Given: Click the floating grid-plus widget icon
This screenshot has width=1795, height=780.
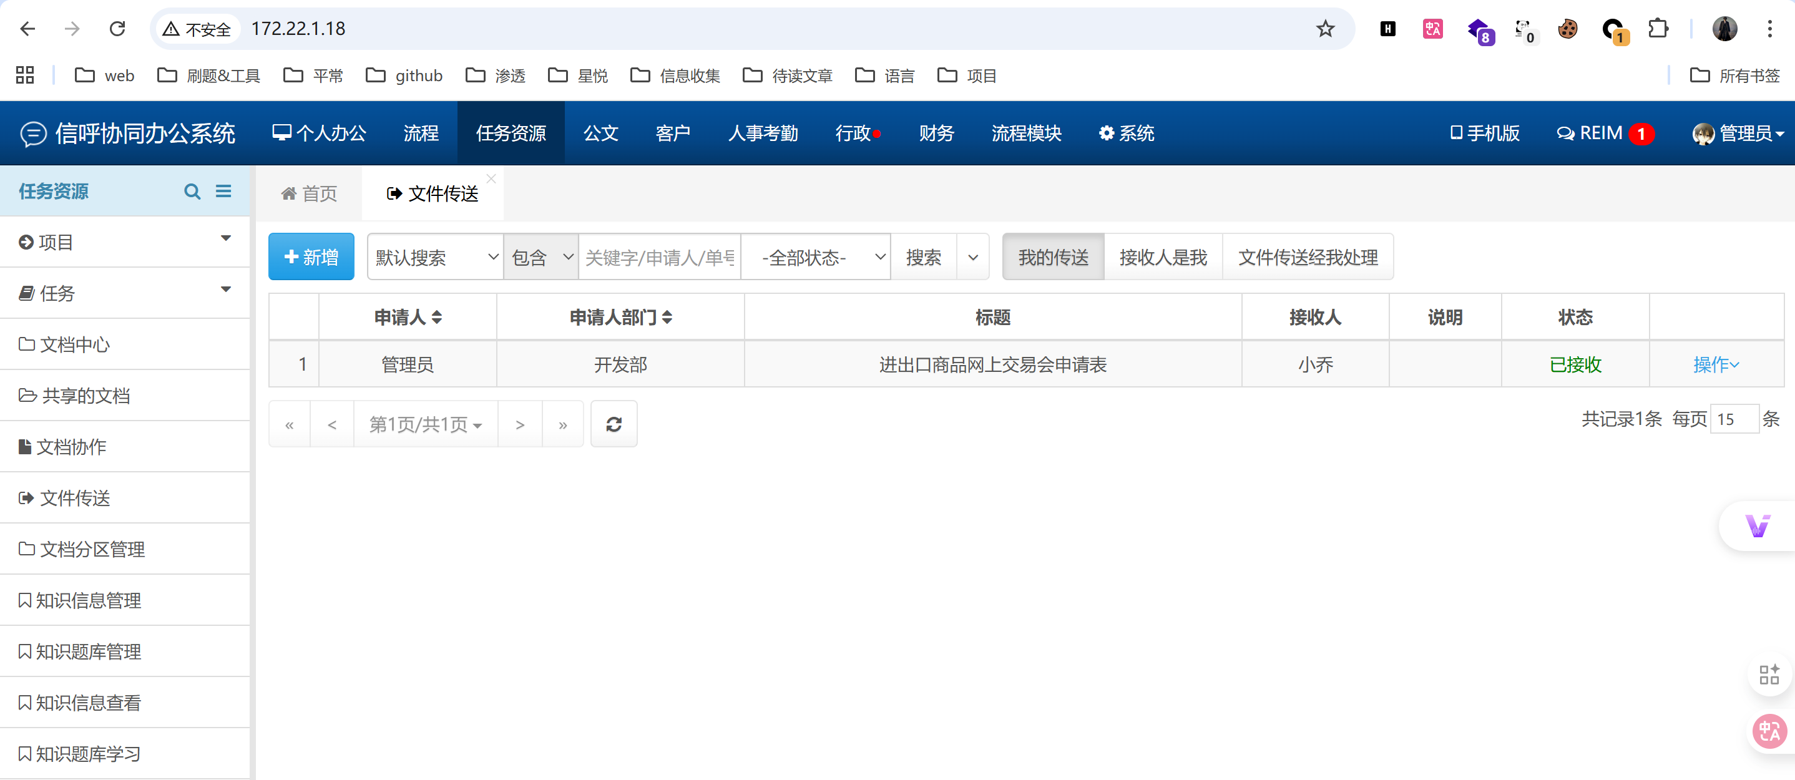Looking at the screenshot, I should coord(1769,674).
